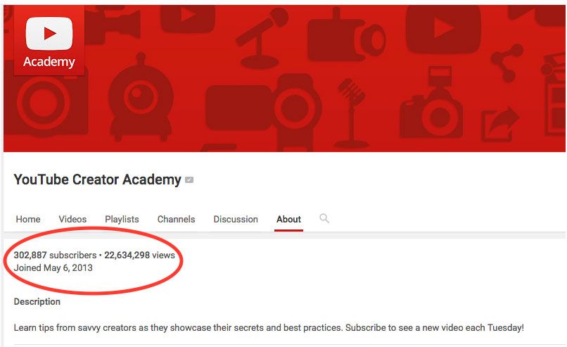Screen dimensions: 567x347
Task: Click the play button in Academy logo
Action: 49,34
